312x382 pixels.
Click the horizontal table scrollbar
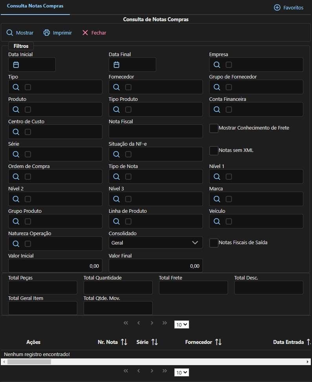click(x=29, y=362)
